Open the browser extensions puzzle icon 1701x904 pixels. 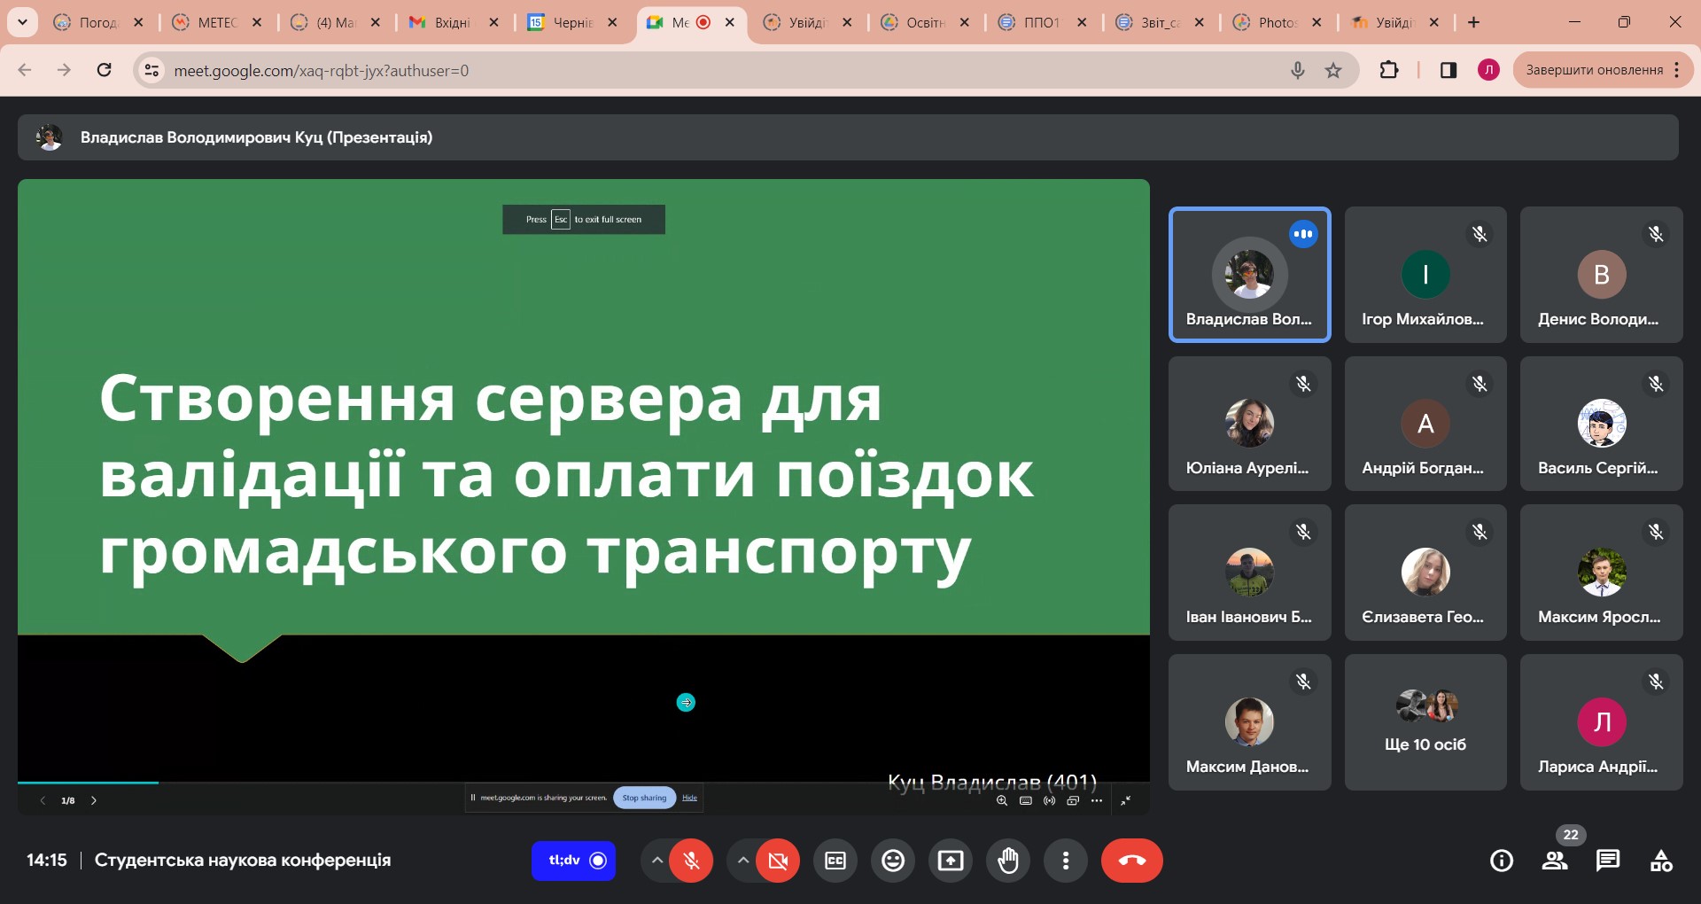point(1389,70)
